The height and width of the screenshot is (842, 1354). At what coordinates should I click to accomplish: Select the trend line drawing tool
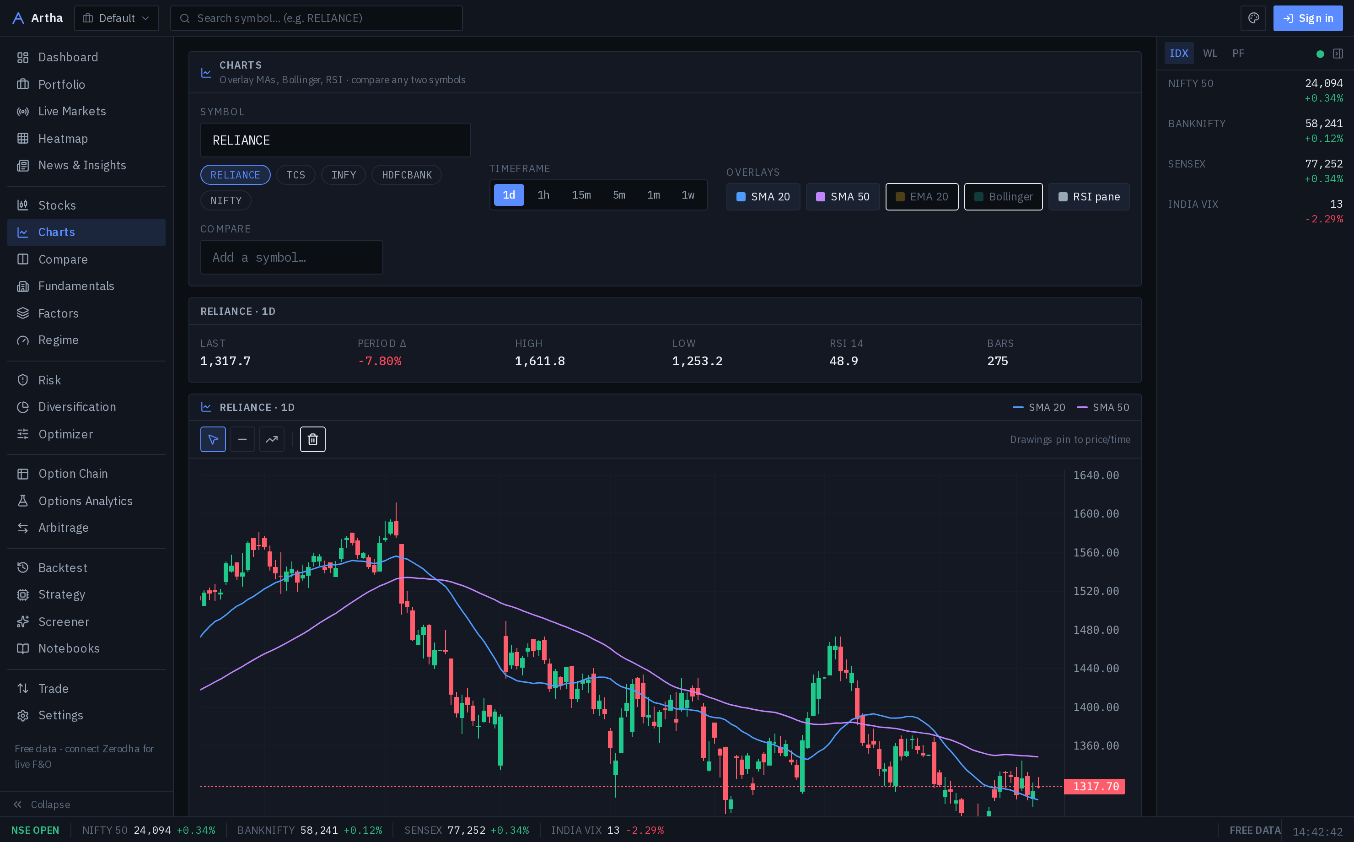[x=272, y=439]
